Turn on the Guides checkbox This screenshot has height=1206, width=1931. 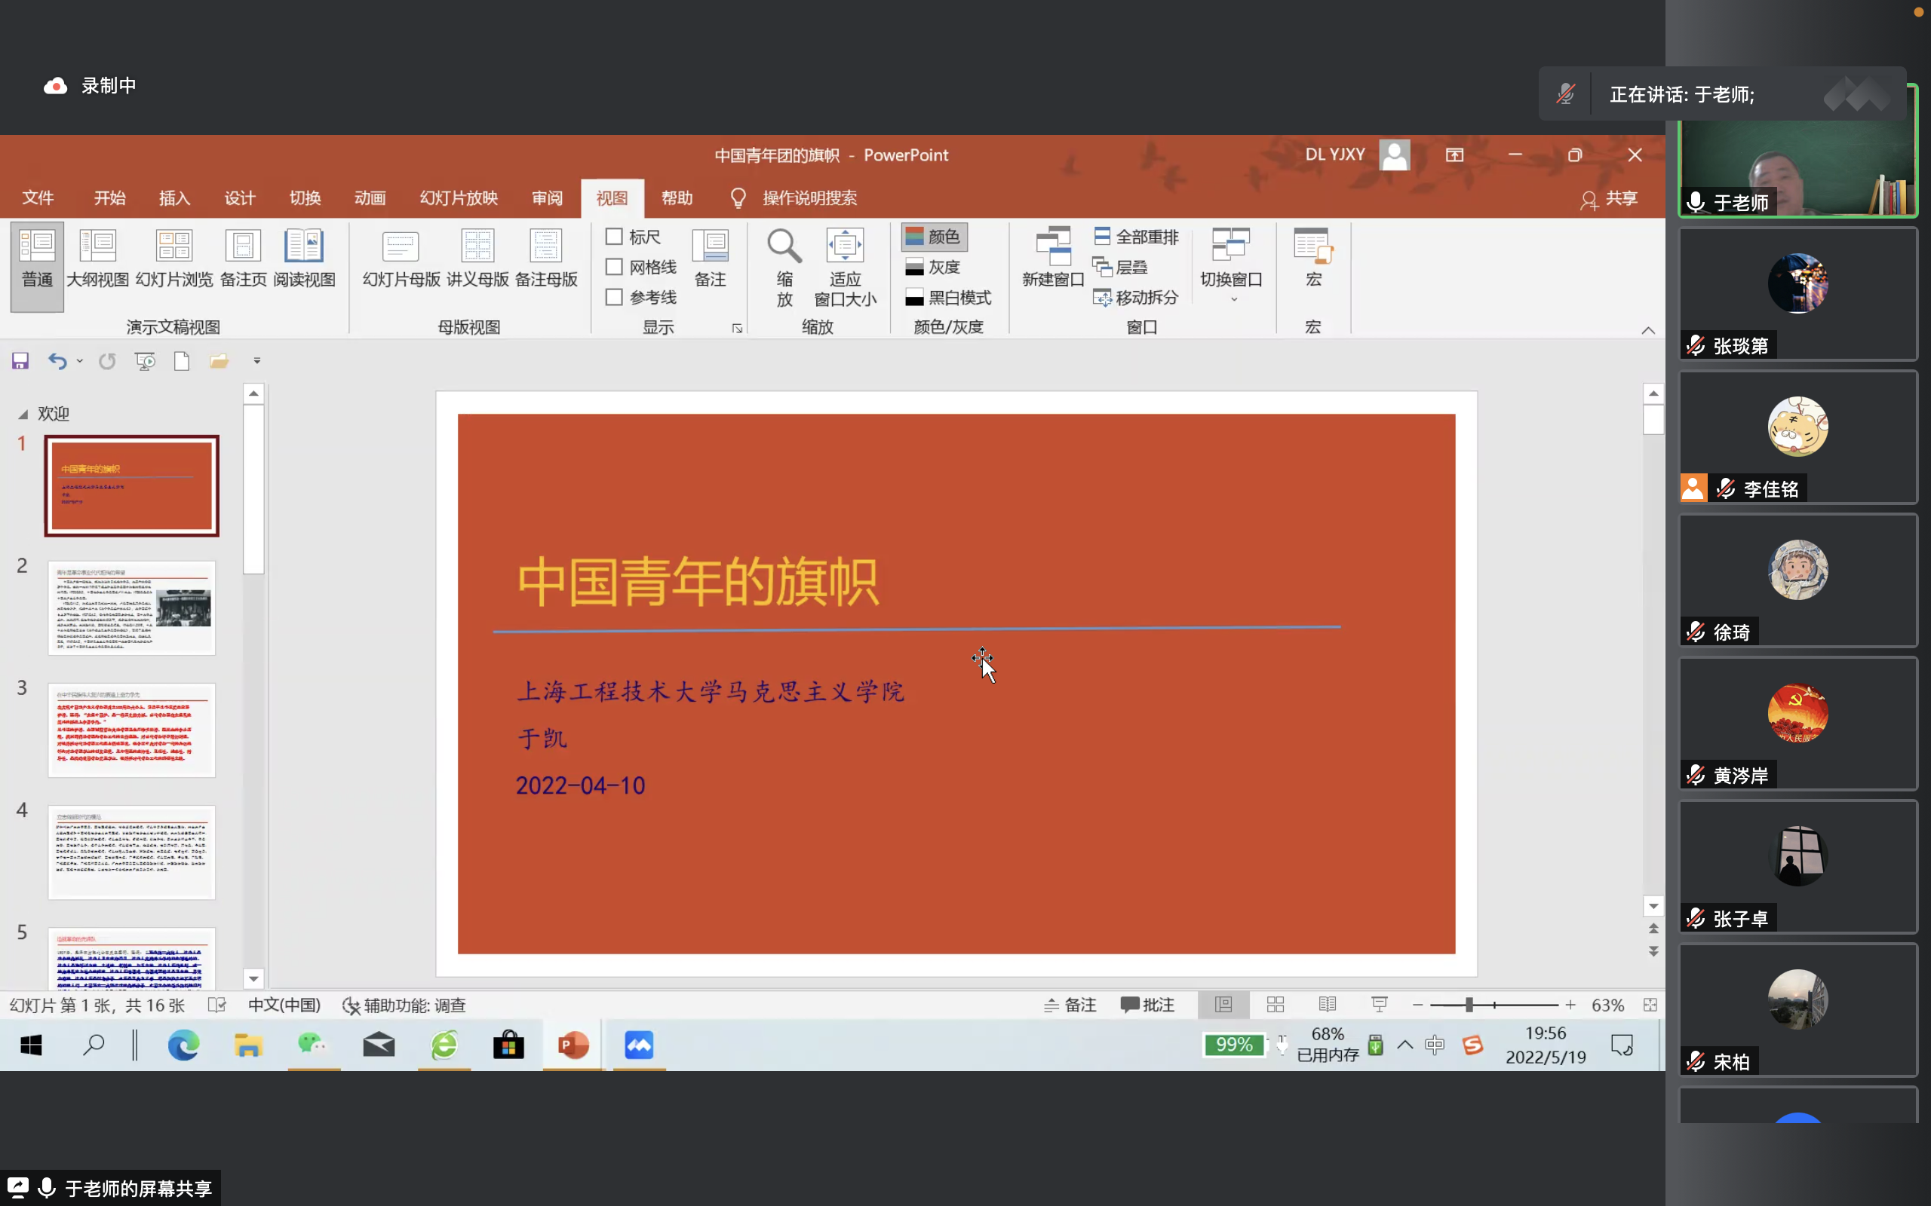tap(613, 298)
